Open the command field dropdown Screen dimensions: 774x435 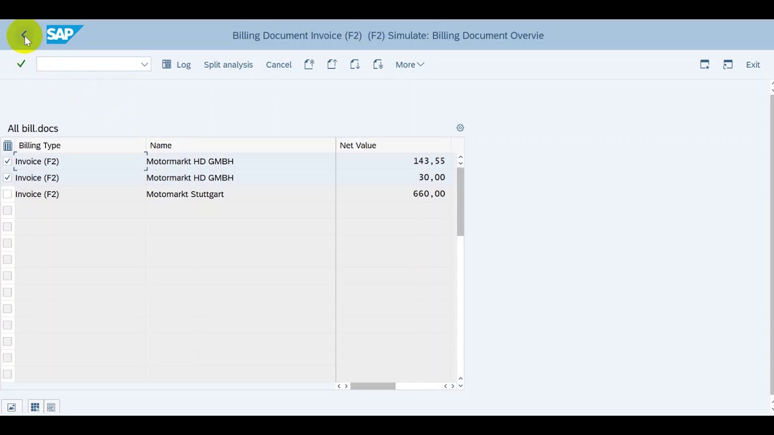click(145, 65)
